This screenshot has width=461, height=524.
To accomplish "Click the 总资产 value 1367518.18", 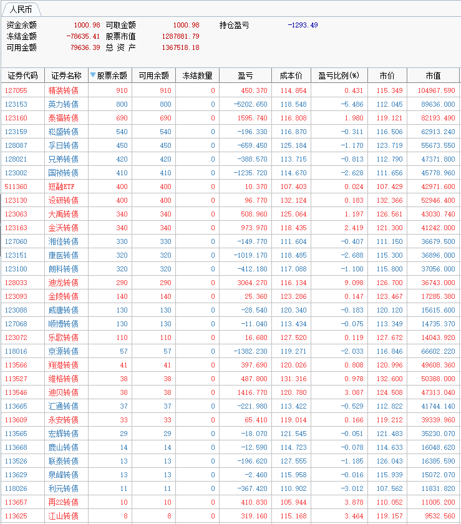I will pos(180,47).
